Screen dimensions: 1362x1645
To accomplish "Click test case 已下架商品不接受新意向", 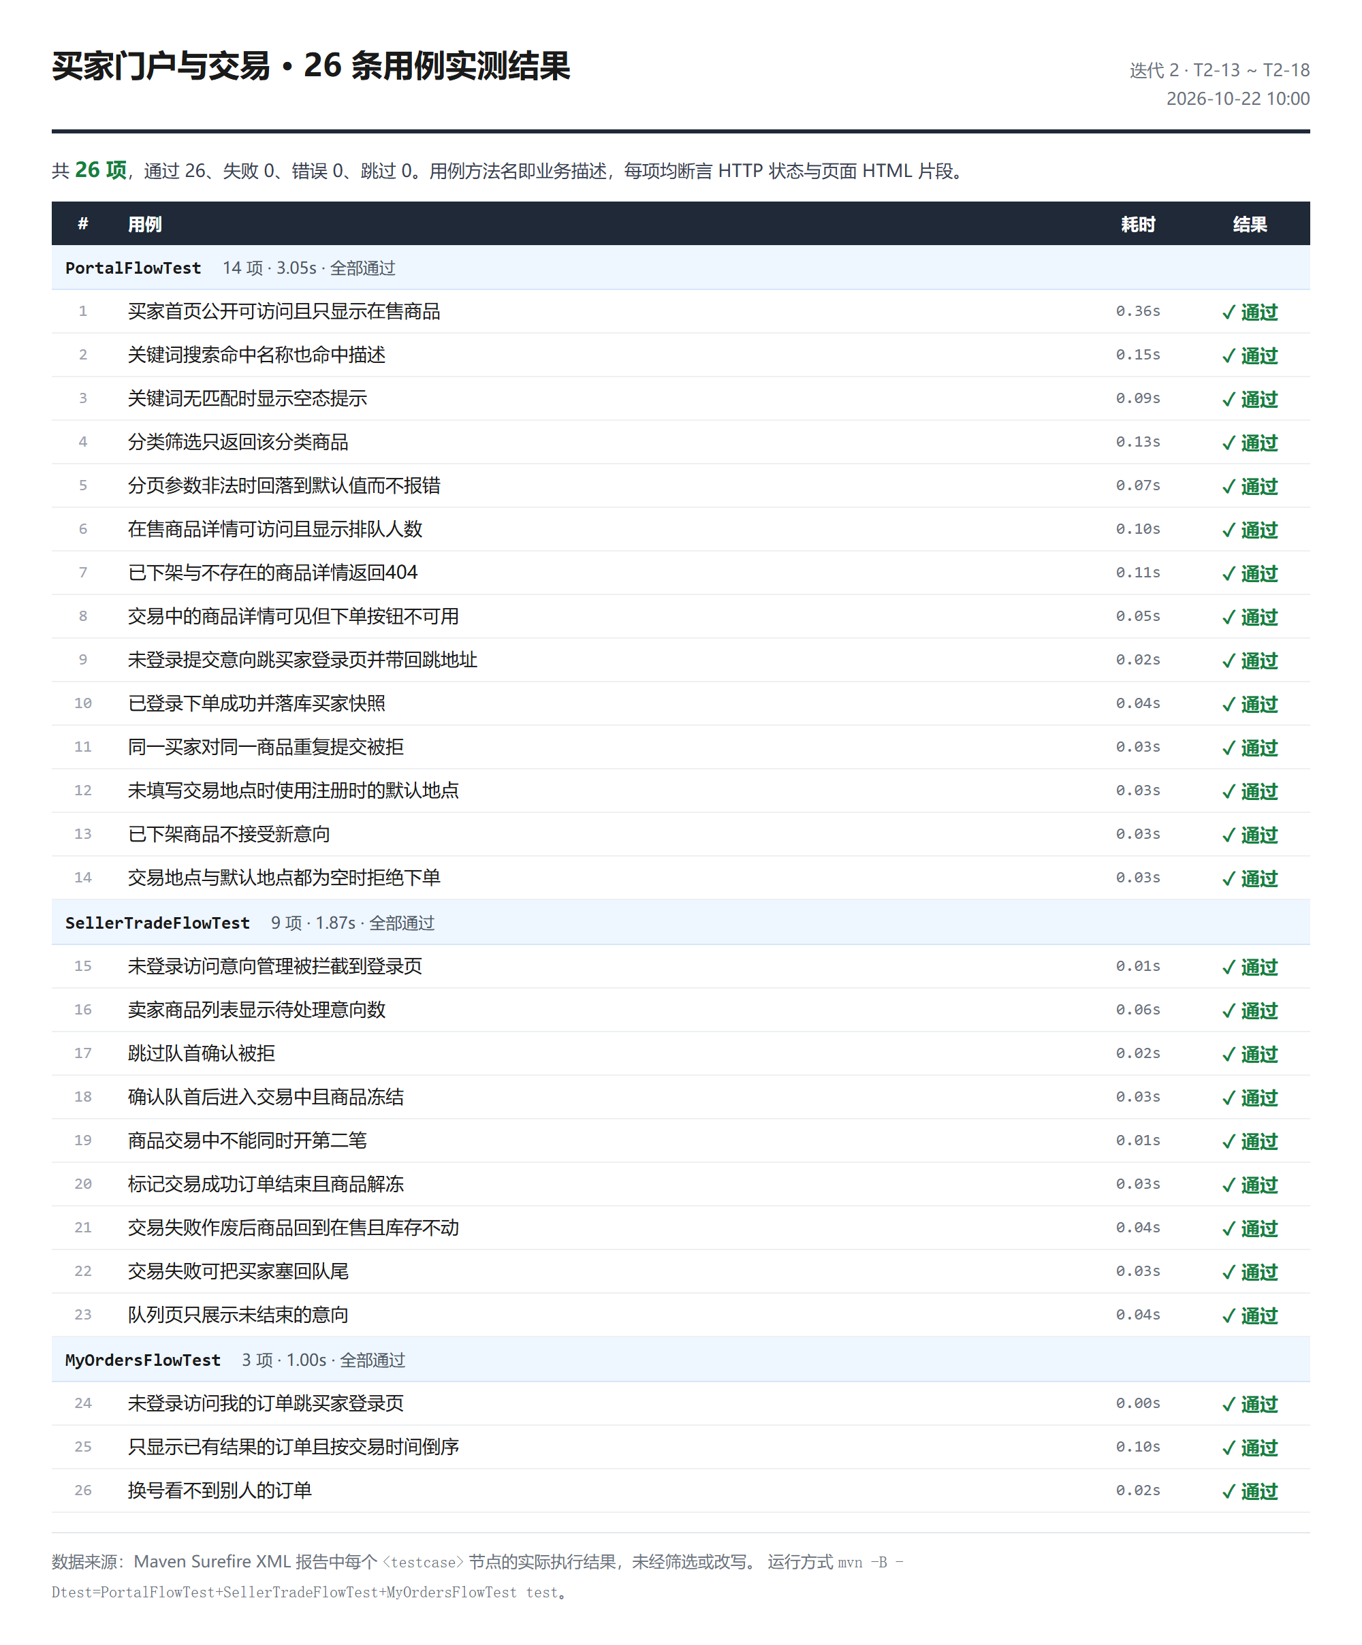I will pos(229,834).
